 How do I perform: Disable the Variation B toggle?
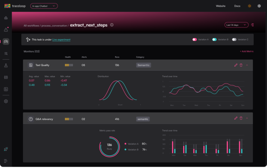pos(214,39)
